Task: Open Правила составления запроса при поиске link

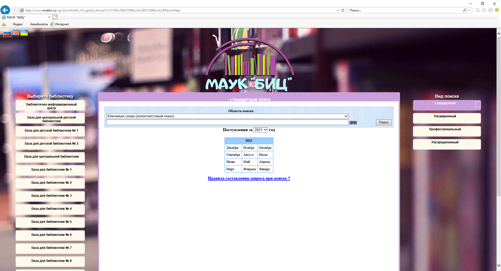Action: point(249,178)
